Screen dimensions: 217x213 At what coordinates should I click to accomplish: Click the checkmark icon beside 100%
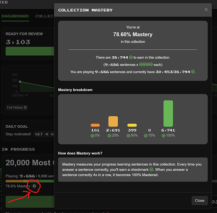(x=163, y=136)
